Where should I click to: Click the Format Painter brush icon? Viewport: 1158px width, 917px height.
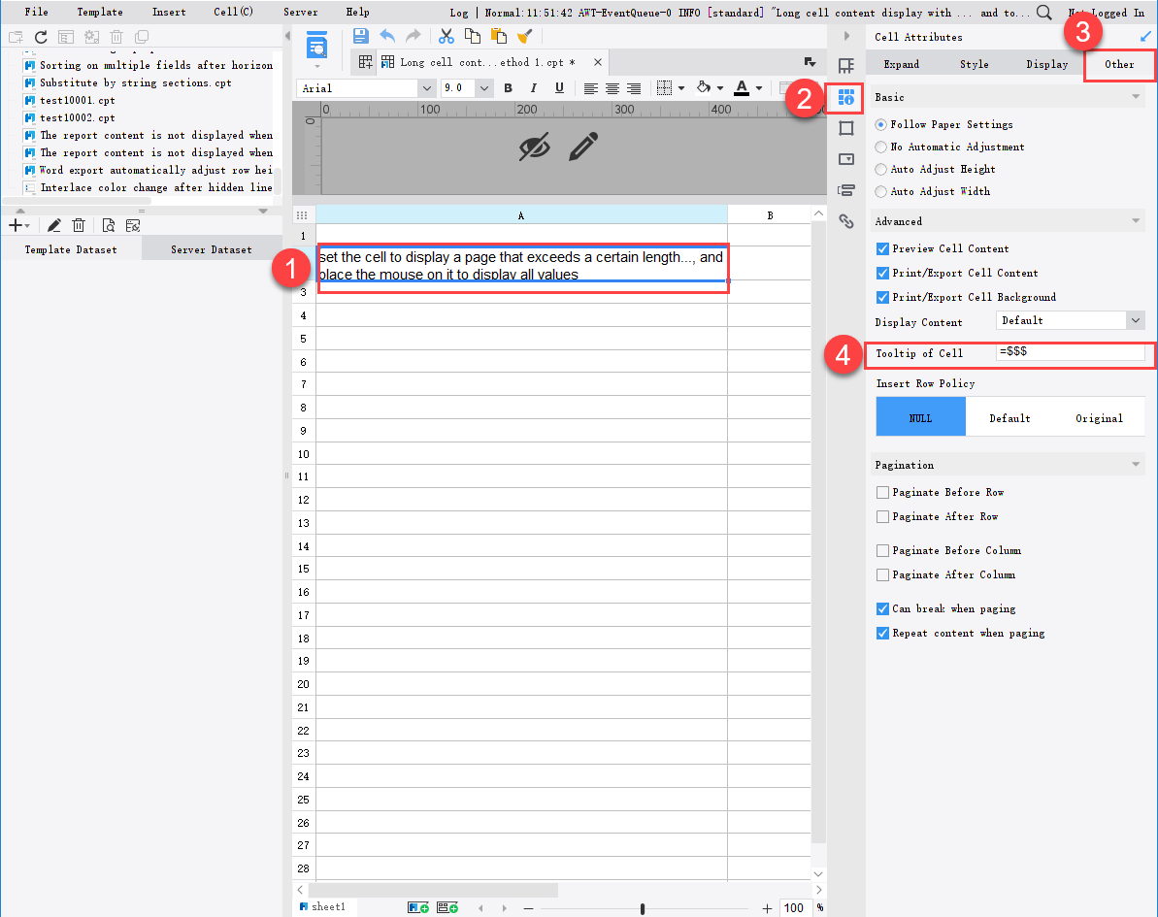click(525, 36)
